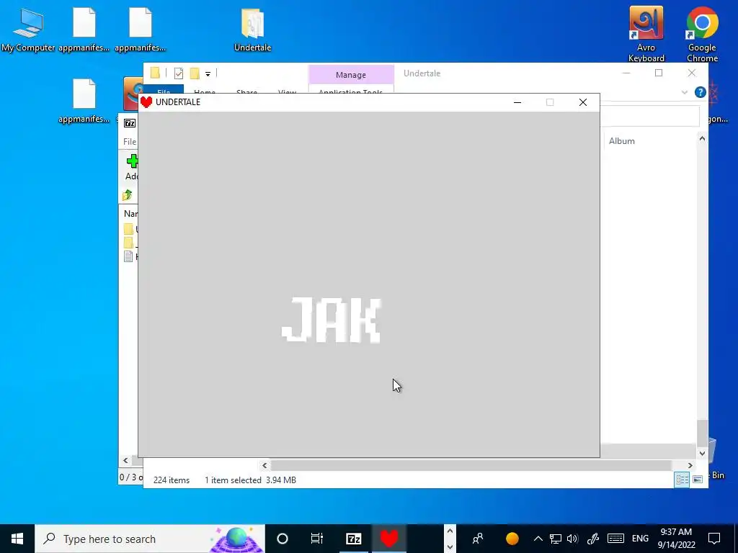
Task: Open People icon on taskbar
Action: pos(478,539)
